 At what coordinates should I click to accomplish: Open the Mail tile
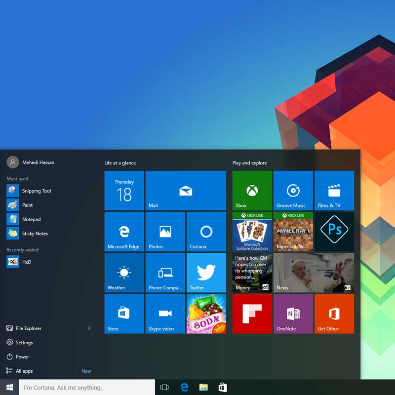(186, 191)
